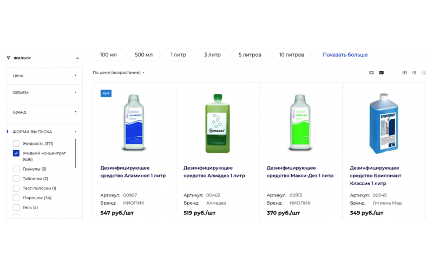The width and height of the screenshot is (433, 270).
Task: Open Дезинфицирующее средство Аламинол 1 литр link
Action: point(133,172)
